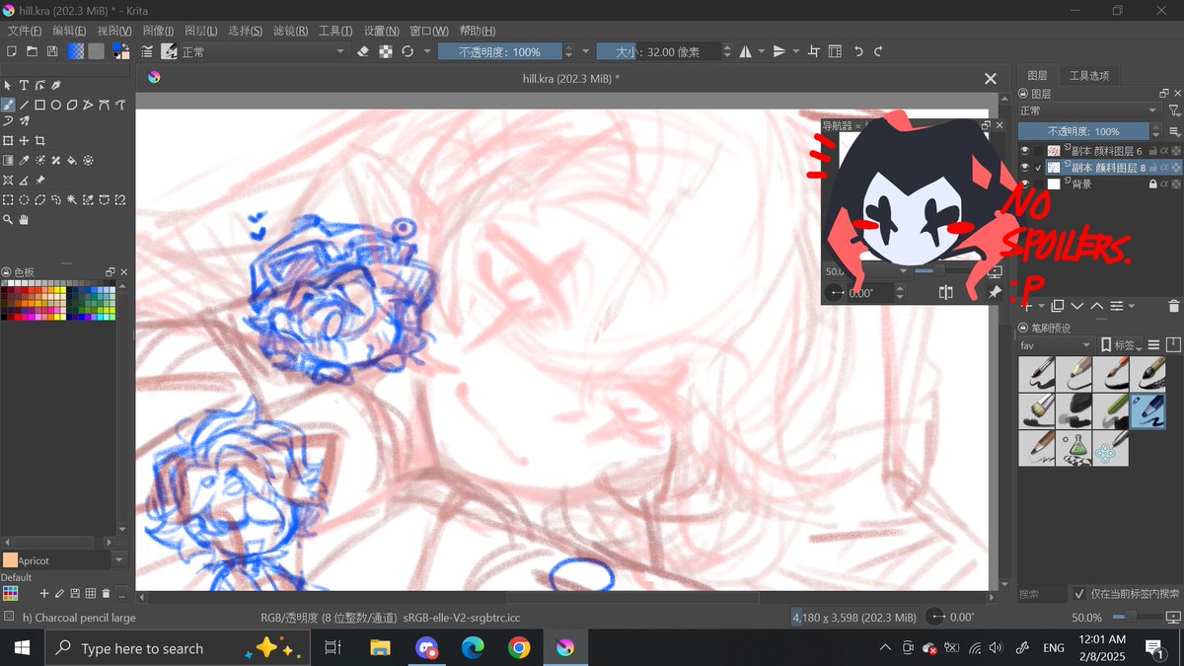
Task: Switch to the 工具选项 tab
Action: (1089, 75)
